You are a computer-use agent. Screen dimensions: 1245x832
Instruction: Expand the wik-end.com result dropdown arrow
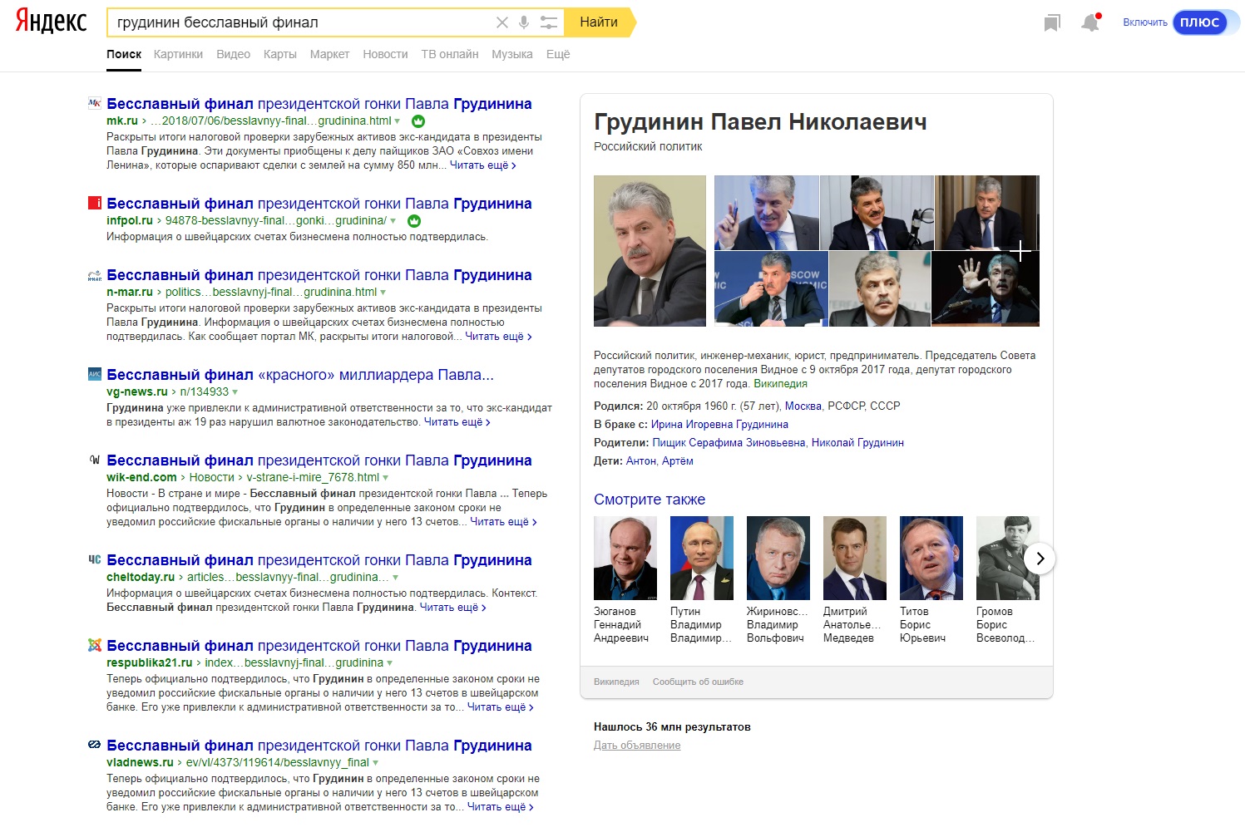[x=386, y=478]
